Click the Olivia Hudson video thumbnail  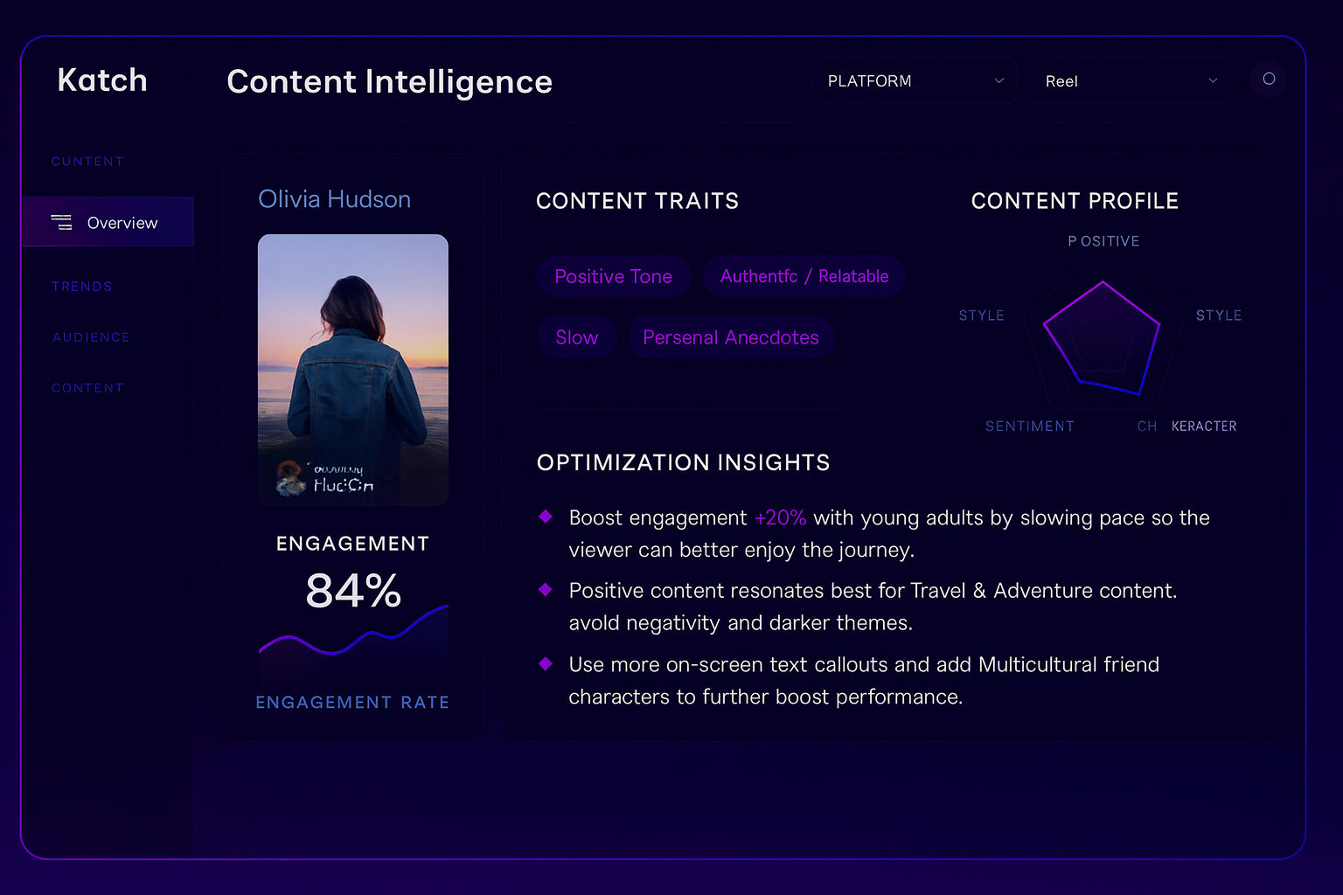click(352, 369)
